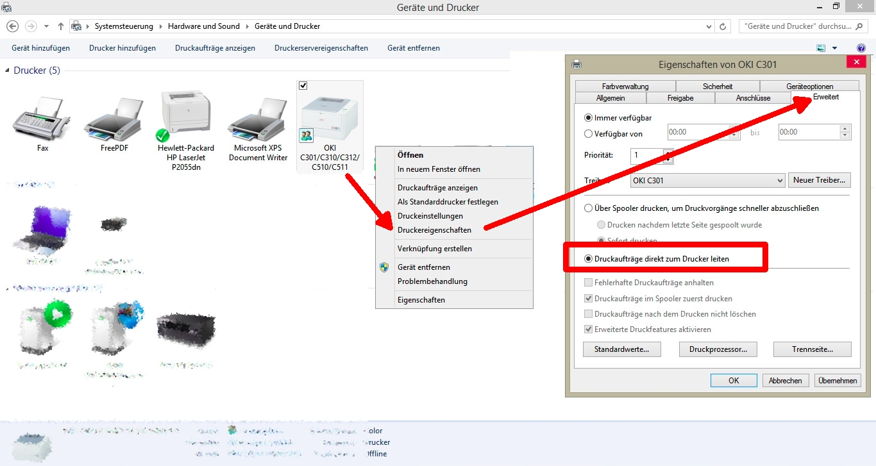Expand the chevron after Systemsteuerung breadcrumb
Image resolution: width=876 pixels, height=466 pixels.
click(x=161, y=26)
